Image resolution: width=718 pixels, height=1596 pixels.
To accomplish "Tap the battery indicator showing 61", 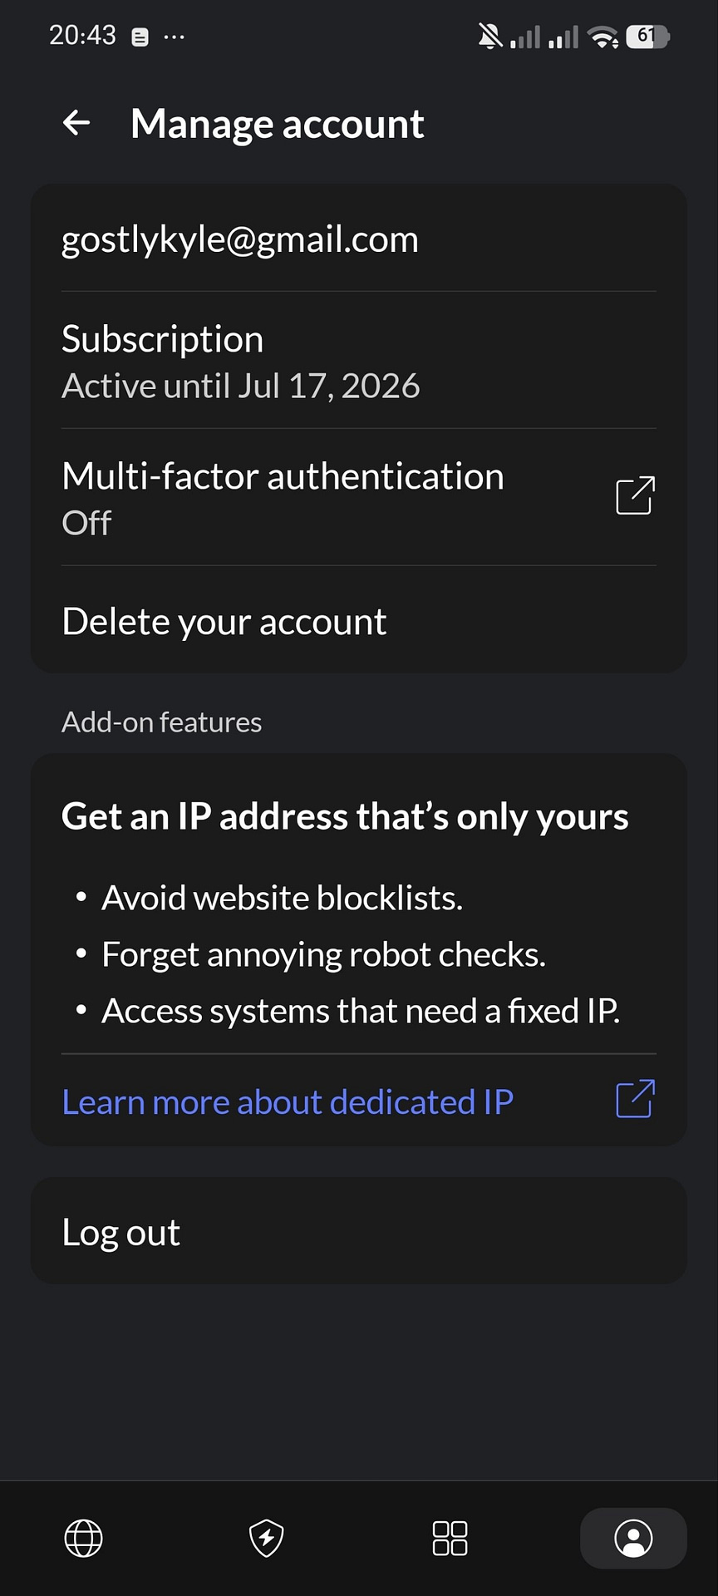I will point(648,36).
